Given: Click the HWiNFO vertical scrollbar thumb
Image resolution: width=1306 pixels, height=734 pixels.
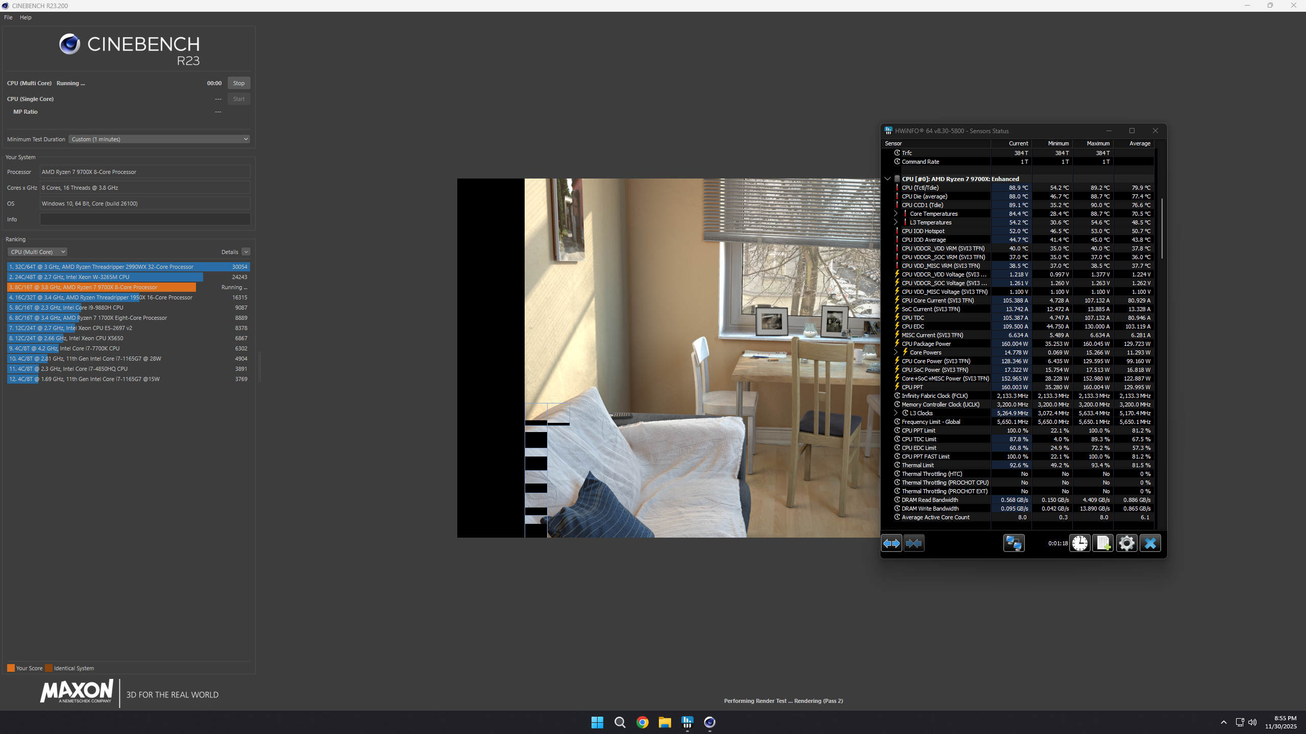Looking at the screenshot, I should point(1162,229).
